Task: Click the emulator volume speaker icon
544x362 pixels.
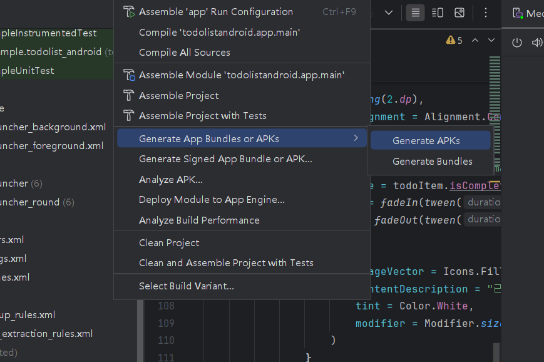Action: click(536, 43)
